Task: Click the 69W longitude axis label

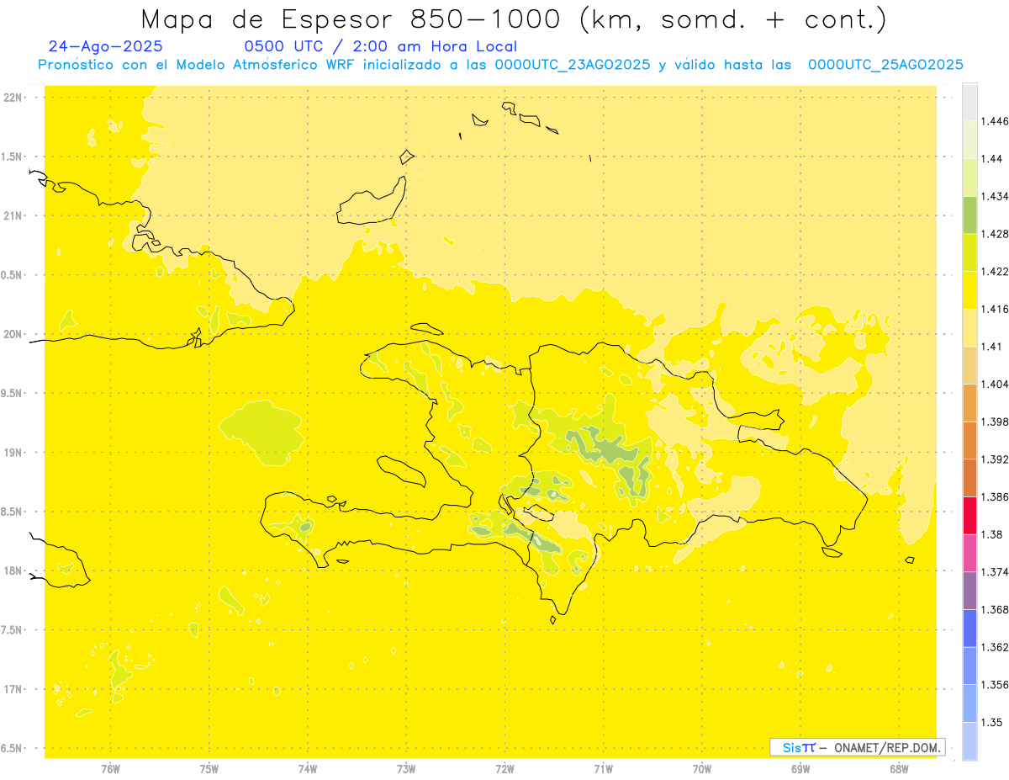Action: [800, 769]
